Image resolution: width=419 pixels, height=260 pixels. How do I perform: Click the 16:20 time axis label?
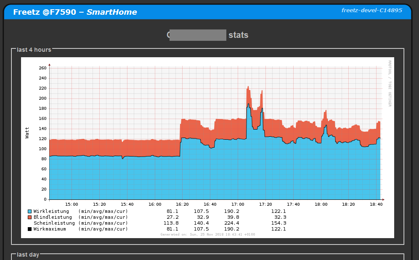[182, 204]
